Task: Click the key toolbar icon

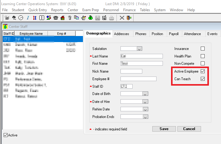Action: point(70,18)
